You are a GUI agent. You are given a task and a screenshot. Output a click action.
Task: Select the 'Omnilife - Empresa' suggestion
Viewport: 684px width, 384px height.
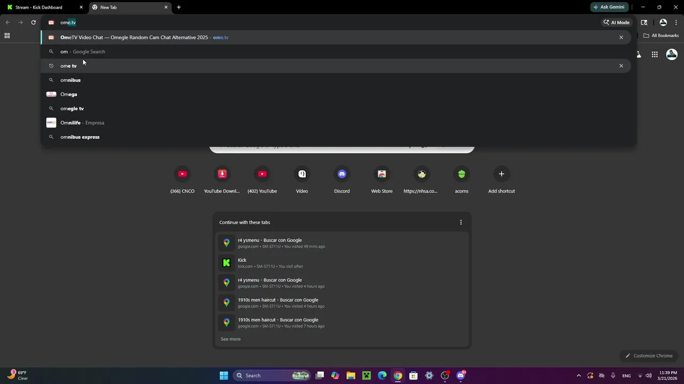tap(336, 123)
